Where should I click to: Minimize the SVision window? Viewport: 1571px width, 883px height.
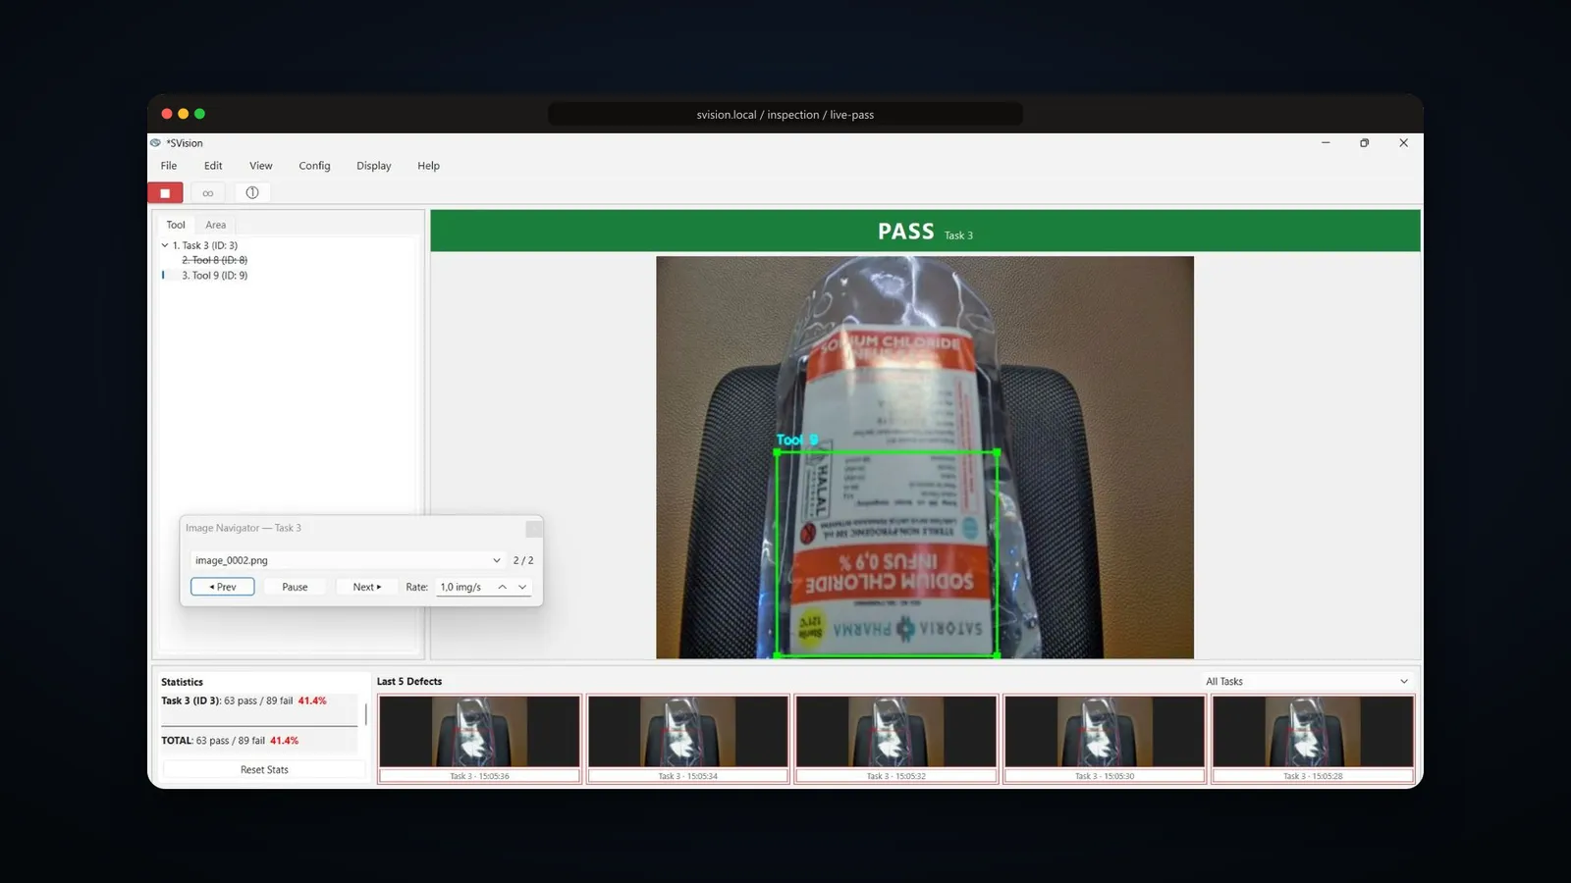coord(1326,143)
